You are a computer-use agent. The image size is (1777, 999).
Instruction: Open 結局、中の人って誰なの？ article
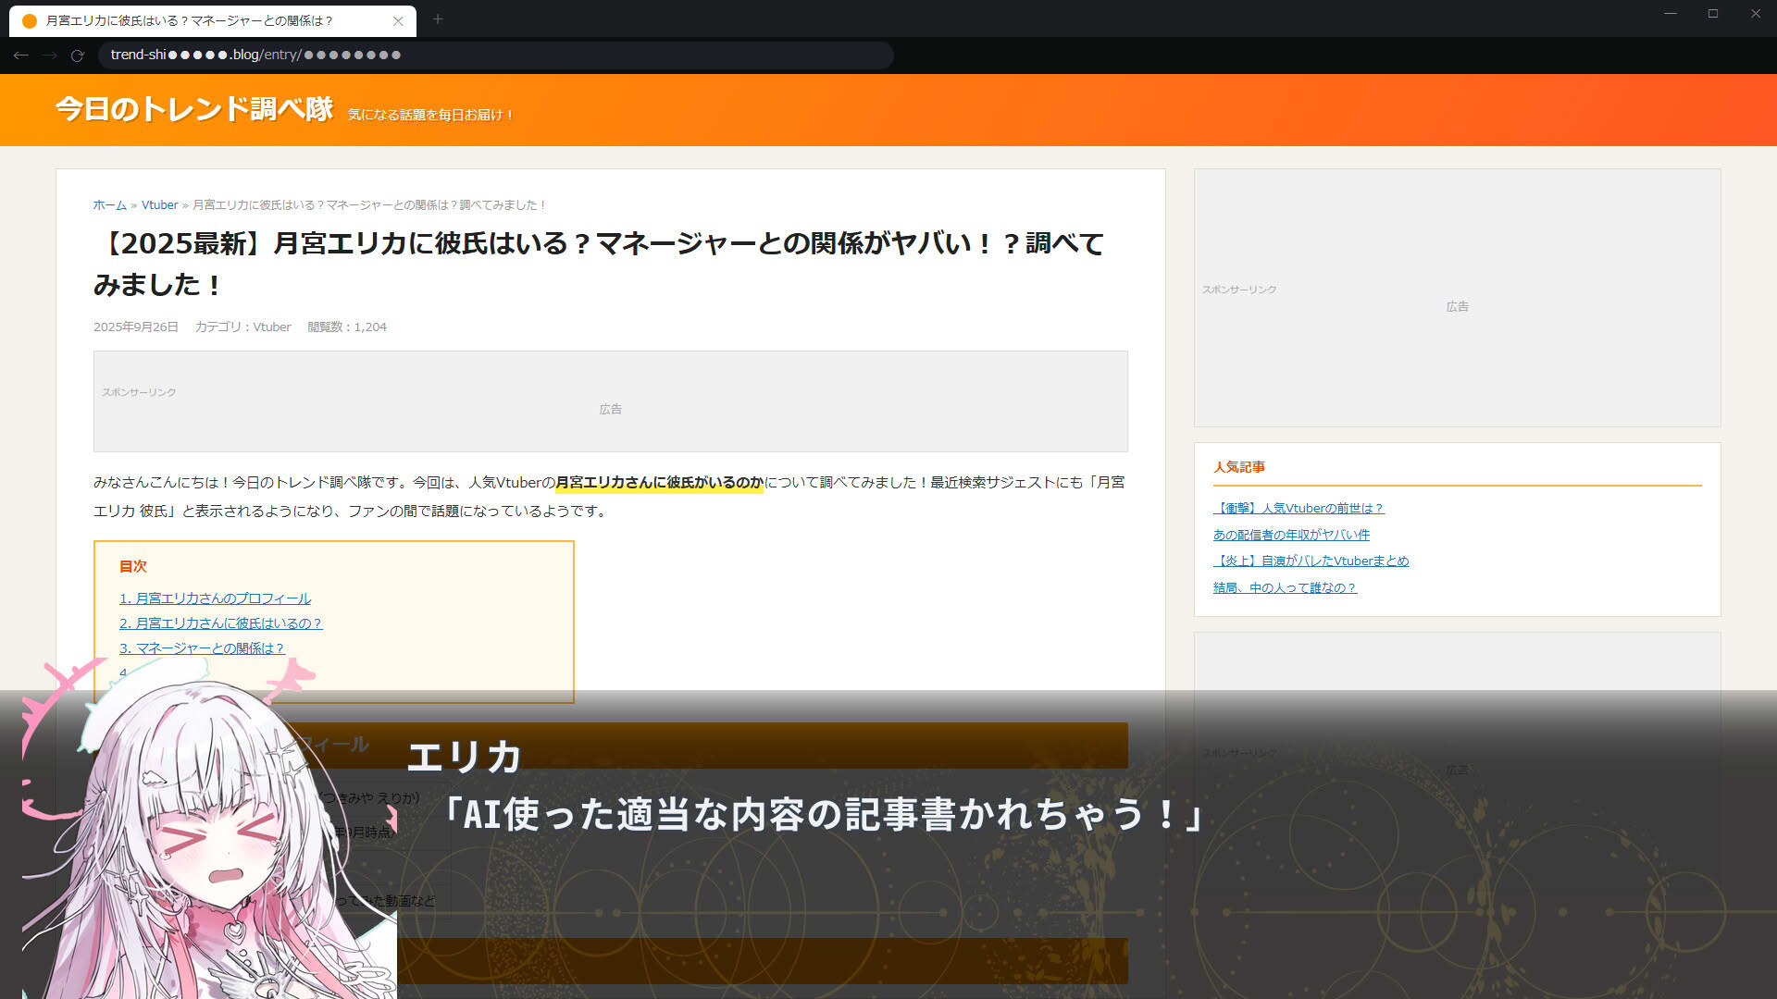tap(1285, 588)
